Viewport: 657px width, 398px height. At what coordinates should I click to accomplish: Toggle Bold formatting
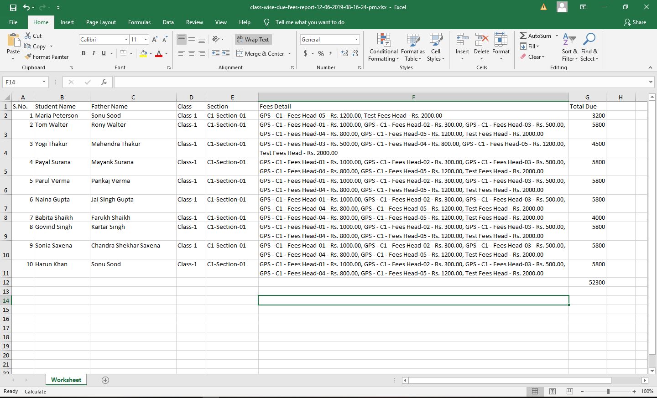point(83,53)
